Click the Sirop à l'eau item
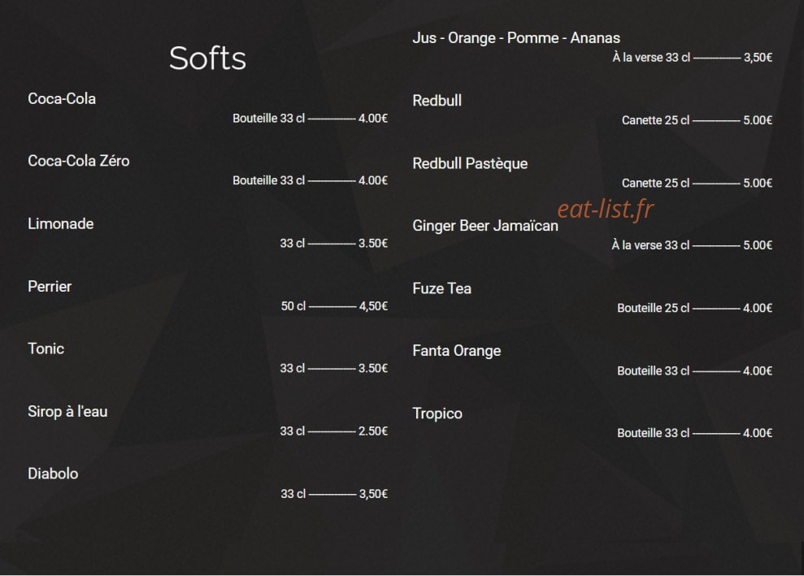The height and width of the screenshot is (576, 804). tap(67, 411)
